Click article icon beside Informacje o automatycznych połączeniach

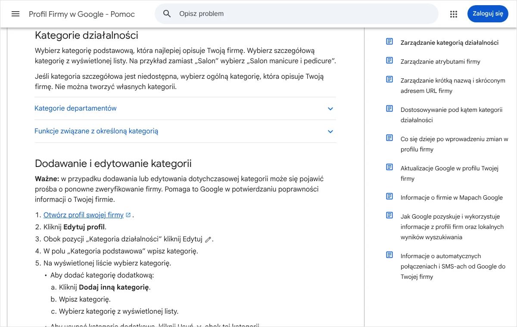coord(389,255)
